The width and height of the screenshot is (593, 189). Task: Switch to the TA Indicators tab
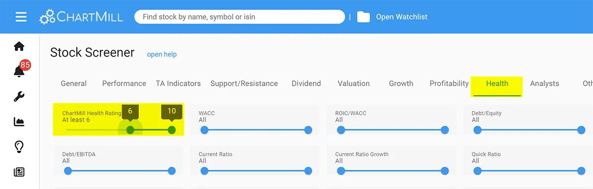click(x=178, y=83)
